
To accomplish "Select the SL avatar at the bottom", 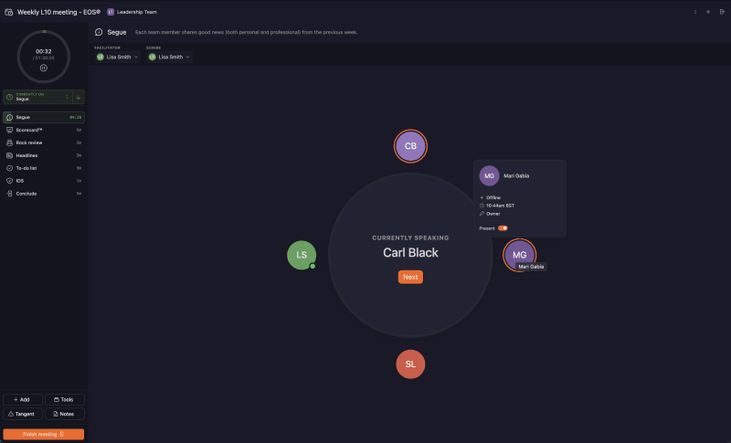I will [x=410, y=364].
